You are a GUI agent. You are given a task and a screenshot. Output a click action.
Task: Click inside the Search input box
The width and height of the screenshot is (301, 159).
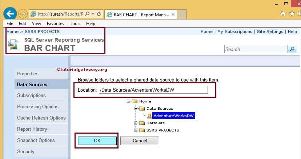tap(256, 49)
